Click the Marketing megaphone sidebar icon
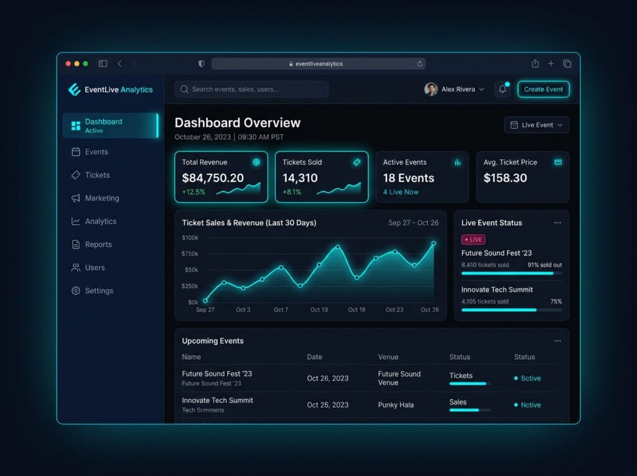Viewport: 637px width, 476px height. tap(75, 198)
